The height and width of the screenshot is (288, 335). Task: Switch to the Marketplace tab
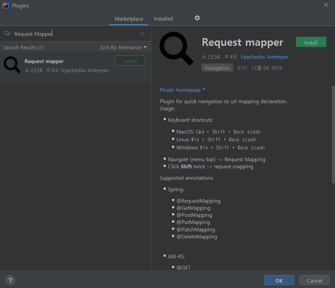pyautogui.click(x=129, y=19)
